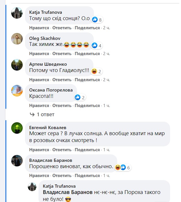Click the like reaction count on Katja's comment
The width and height of the screenshot is (181, 202).
(x=97, y=20)
